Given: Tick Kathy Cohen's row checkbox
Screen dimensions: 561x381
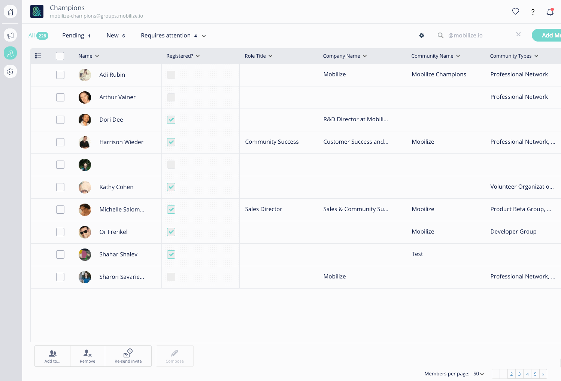Looking at the screenshot, I should pyautogui.click(x=60, y=187).
